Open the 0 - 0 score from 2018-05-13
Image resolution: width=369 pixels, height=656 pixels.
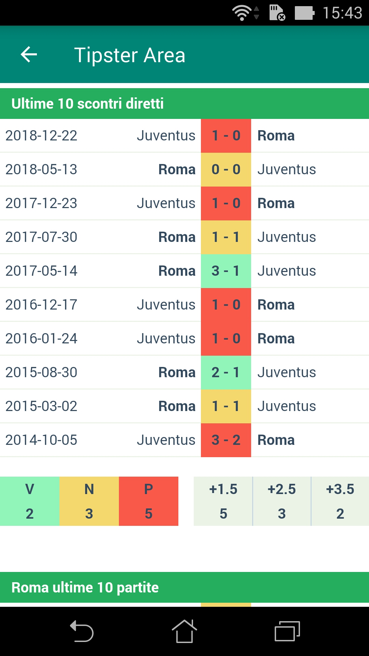coord(226,169)
